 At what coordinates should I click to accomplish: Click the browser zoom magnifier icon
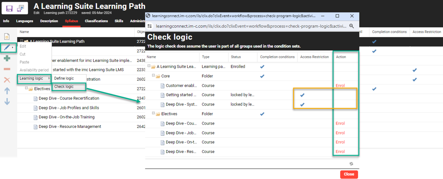[351, 26]
